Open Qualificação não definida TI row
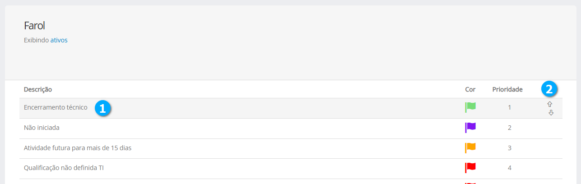The image size is (581, 184). tap(64, 168)
